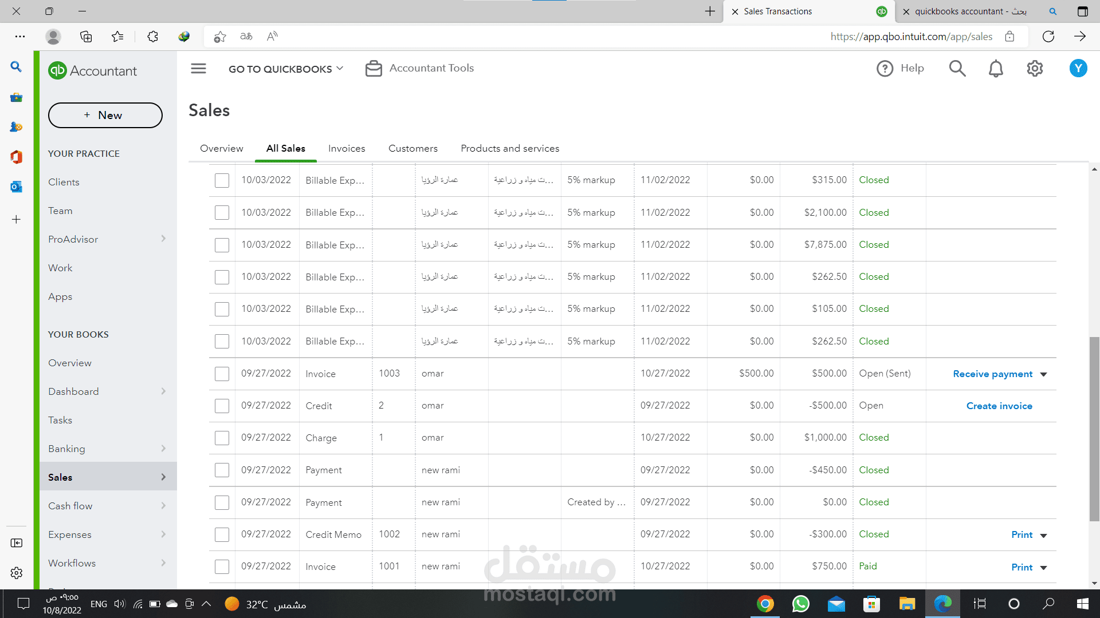Image resolution: width=1100 pixels, height=618 pixels.
Task: Tick checkbox for the $7,875.00 Billable Expense row
Action: click(x=222, y=245)
